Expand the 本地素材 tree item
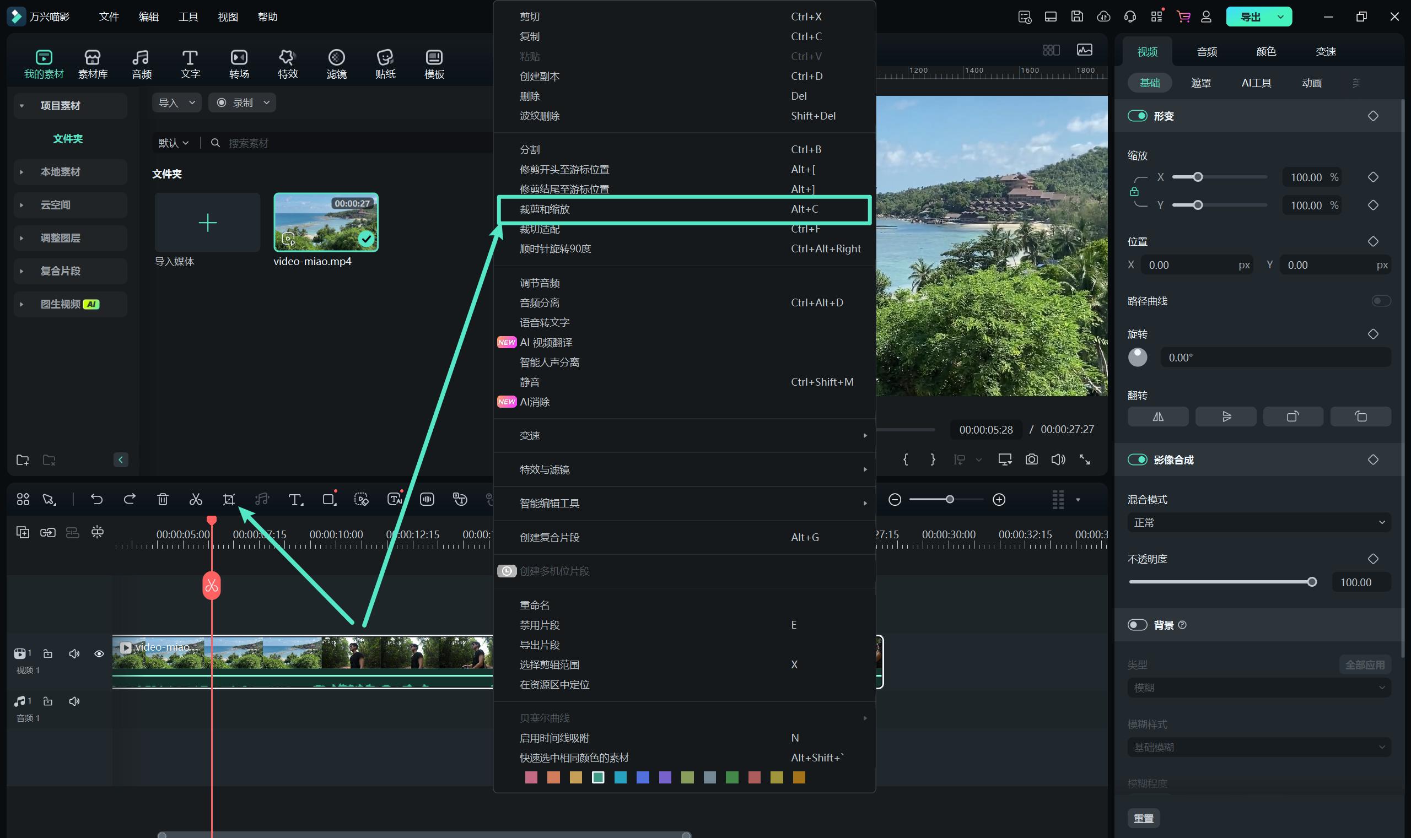Screen dimensions: 1411x838 [x=21, y=172]
